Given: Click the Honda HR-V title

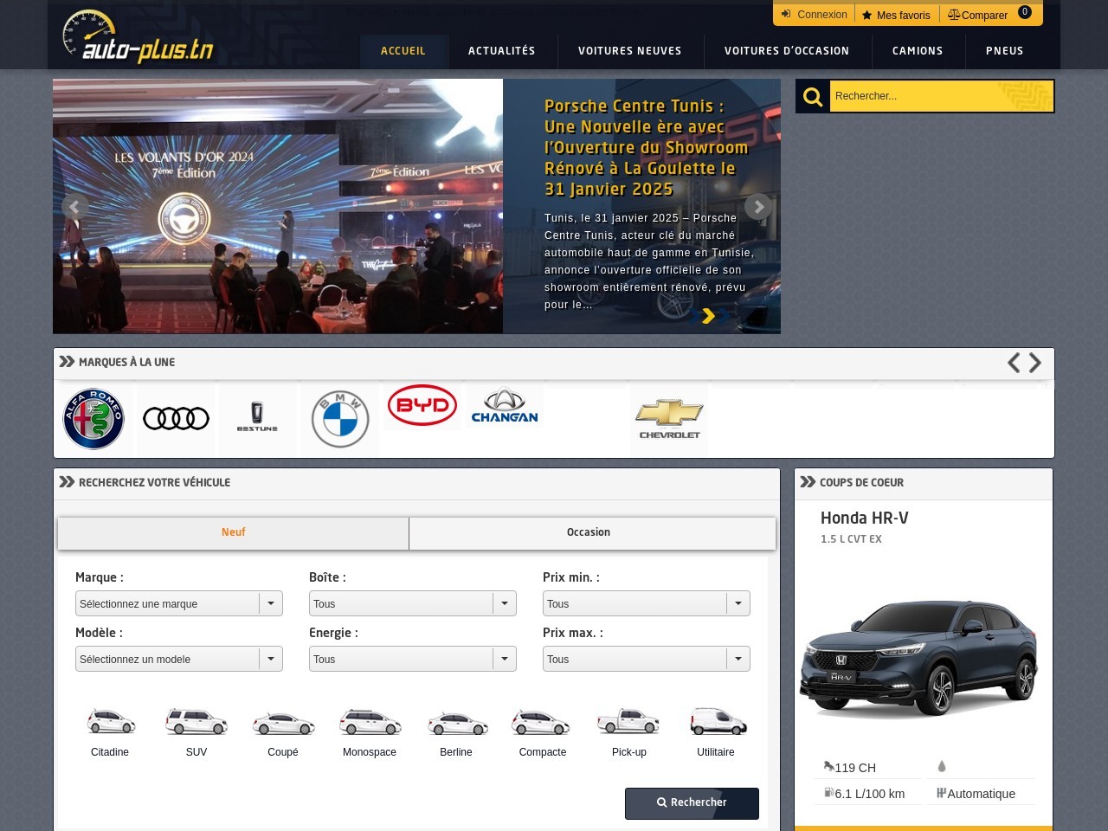Looking at the screenshot, I should (865, 518).
